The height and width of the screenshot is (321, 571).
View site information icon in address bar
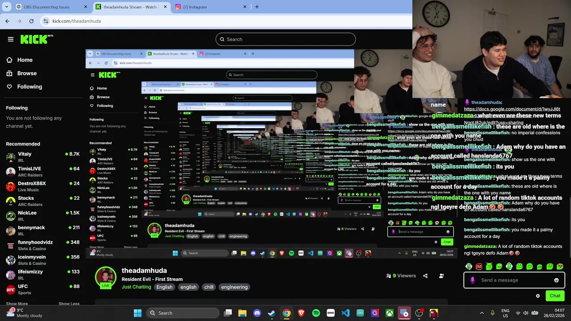(46, 21)
